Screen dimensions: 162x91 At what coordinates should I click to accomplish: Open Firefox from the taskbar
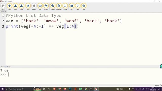click(x=65, y=89)
